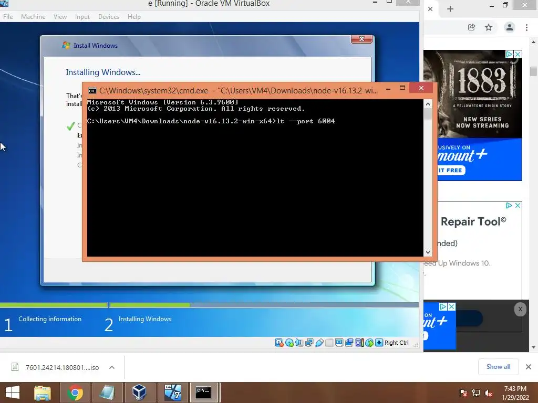Click the hard disk activity icon in VirtualBox status bar

280,343
